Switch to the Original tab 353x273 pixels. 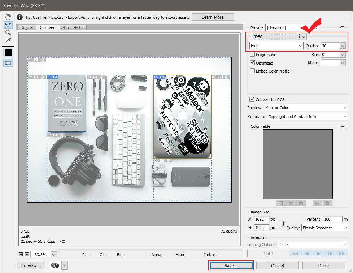tap(27, 27)
